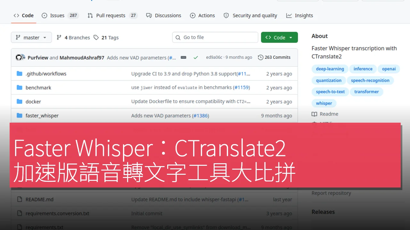This screenshot has height=230, width=410.
Task: Open pull request #1386 in faster_whisper row
Action: (x=201, y=116)
